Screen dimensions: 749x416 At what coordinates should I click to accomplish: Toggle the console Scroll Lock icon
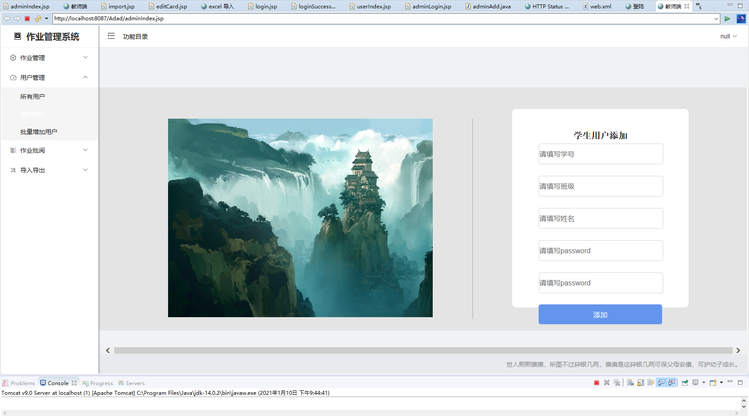click(640, 382)
